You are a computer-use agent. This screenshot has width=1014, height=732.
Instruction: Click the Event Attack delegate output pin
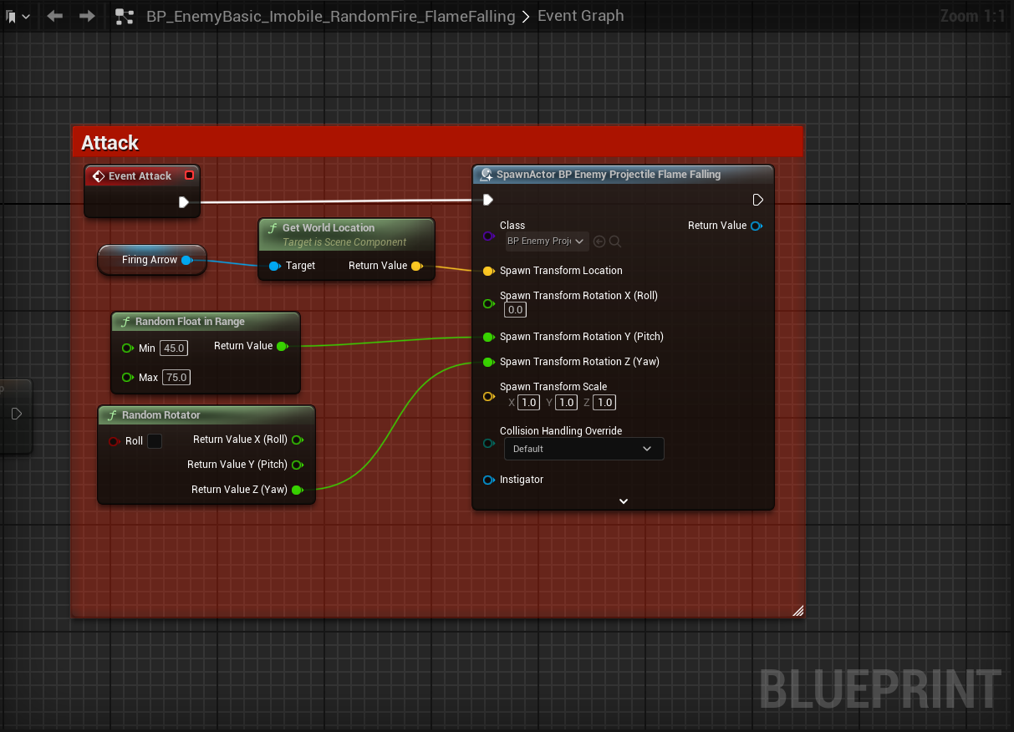coord(189,175)
